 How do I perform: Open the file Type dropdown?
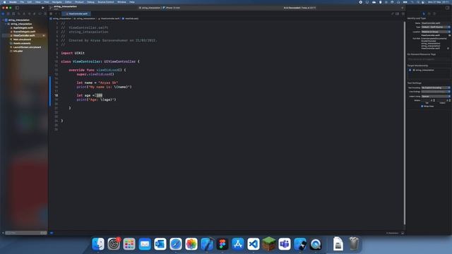(436, 27)
